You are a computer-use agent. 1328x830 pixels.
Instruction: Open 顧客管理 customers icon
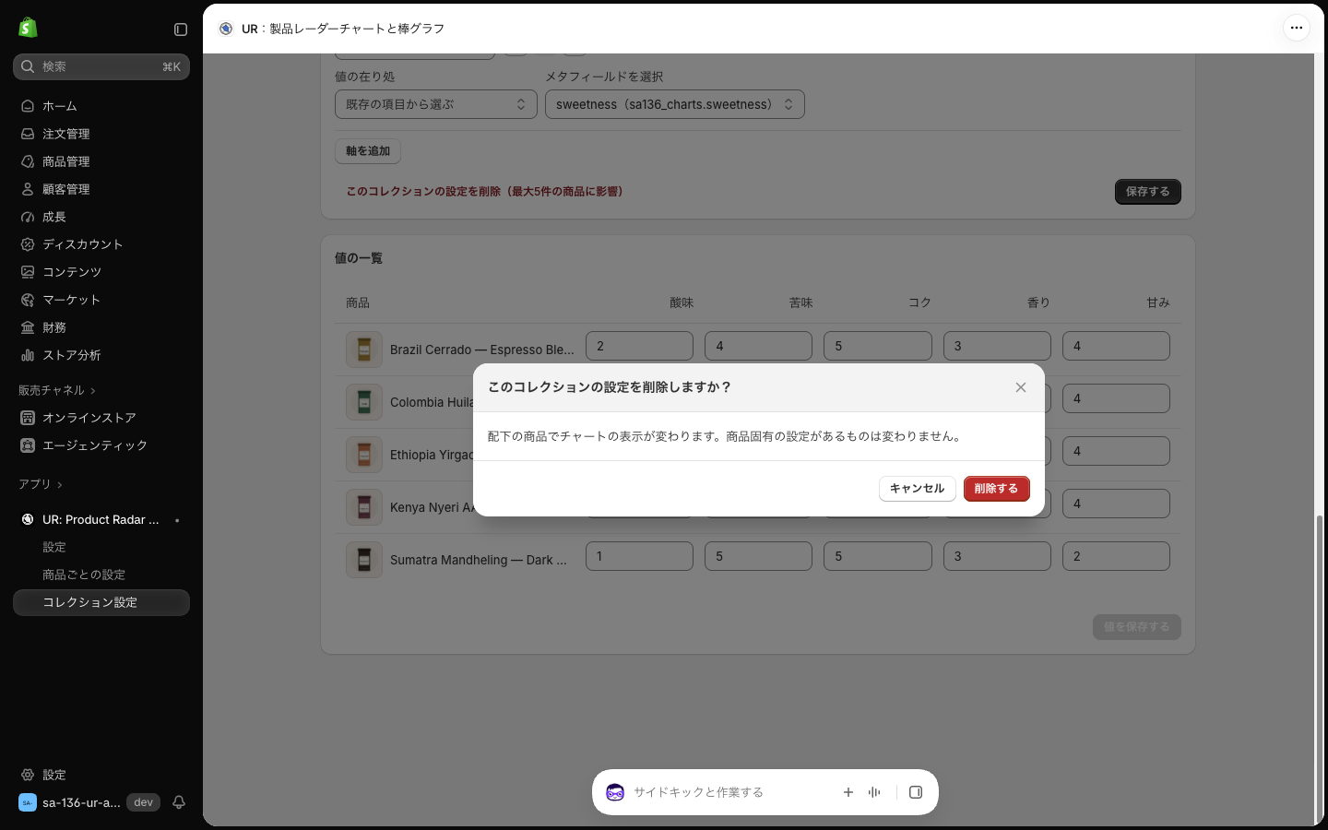(x=28, y=189)
